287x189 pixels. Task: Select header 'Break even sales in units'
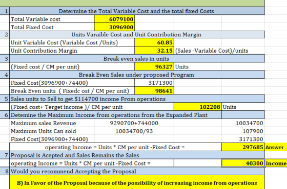pyautogui.click(x=137, y=59)
